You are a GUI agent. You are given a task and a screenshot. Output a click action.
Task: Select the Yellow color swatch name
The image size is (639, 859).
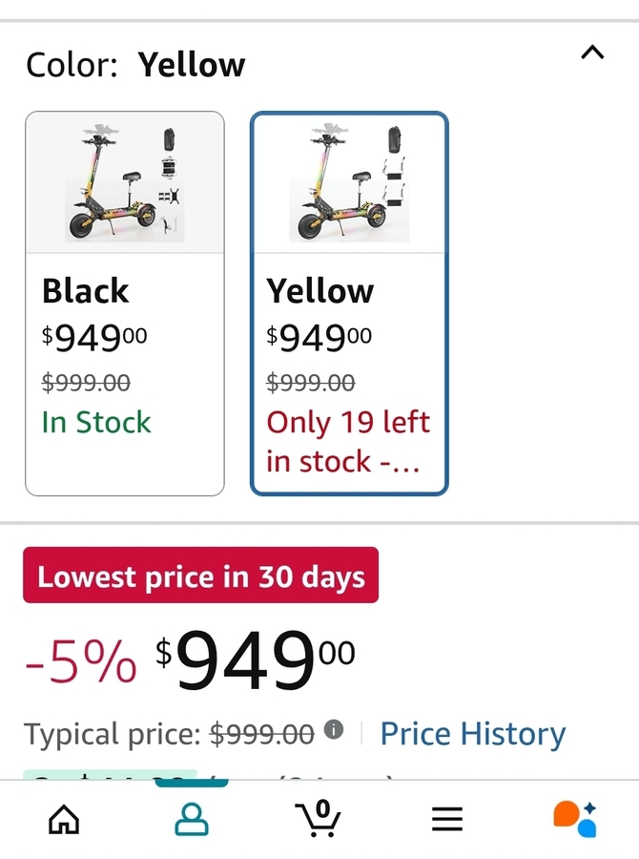click(x=320, y=291)
